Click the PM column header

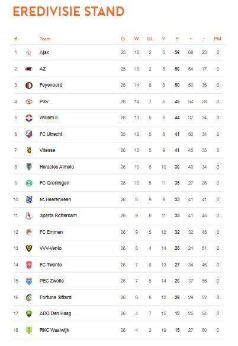(x=217, y=39)
